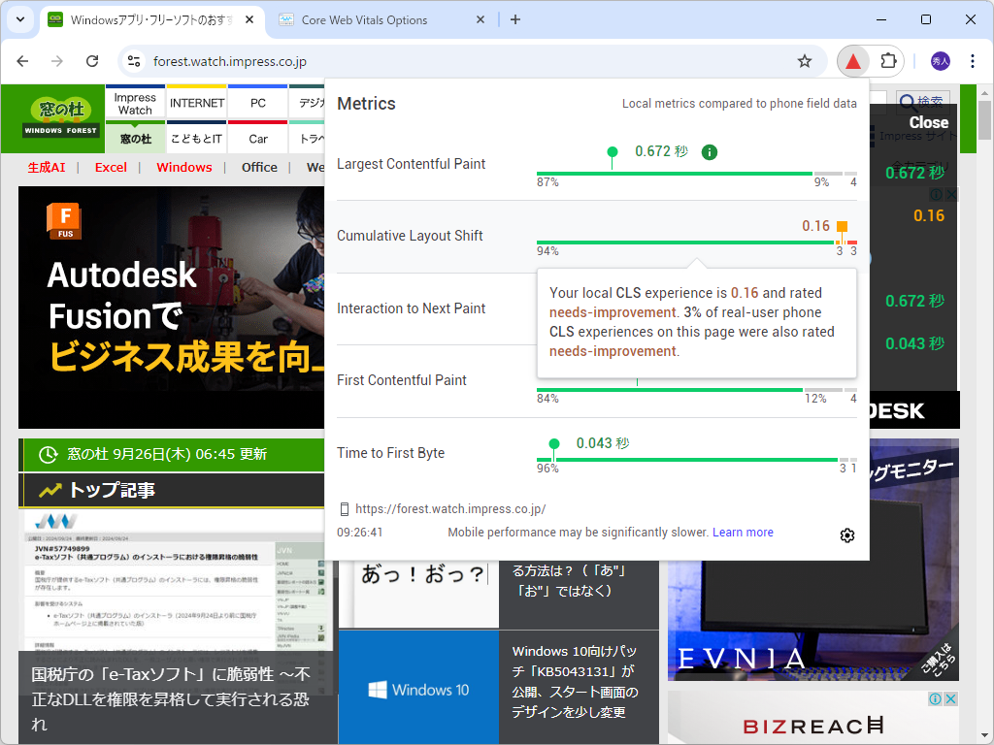
Task: Click the magnifier on the 検索 button
Action: click(907, 101)
